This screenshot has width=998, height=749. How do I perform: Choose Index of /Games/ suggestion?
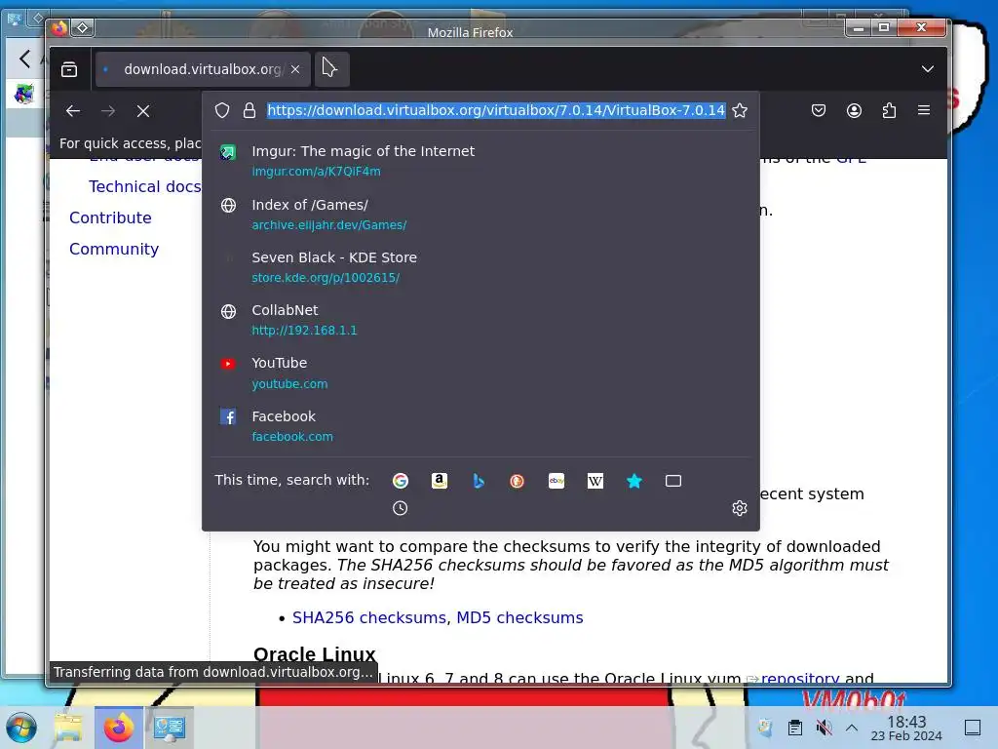tap(480, 214)
